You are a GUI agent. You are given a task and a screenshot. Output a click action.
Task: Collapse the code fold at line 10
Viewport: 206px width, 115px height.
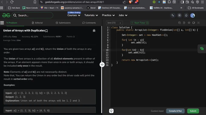[x=110, y=50]
